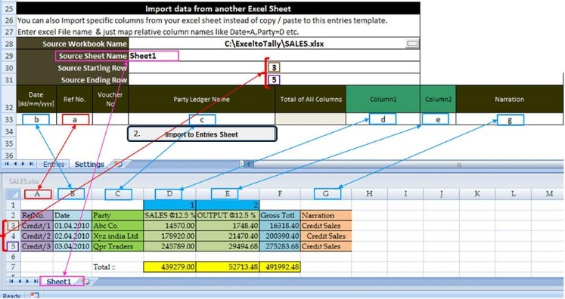Select the Sheet1 tab in SALES.xlsx
Viewport: 565px width, 299px height.
click(59, 282)
